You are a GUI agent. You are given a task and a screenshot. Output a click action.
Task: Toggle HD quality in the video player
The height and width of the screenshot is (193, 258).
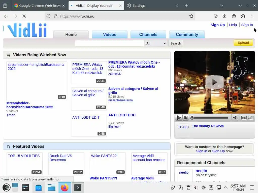click(244, 118)
